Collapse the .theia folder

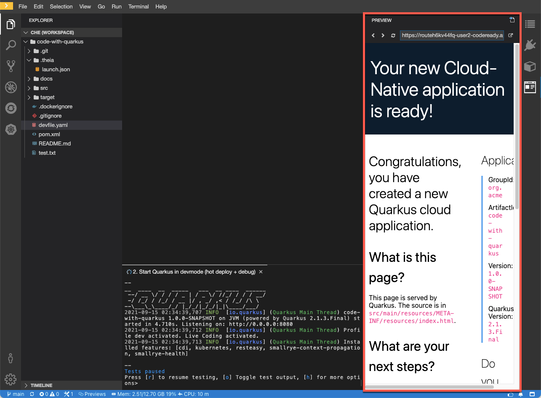[x=72, y=60]
